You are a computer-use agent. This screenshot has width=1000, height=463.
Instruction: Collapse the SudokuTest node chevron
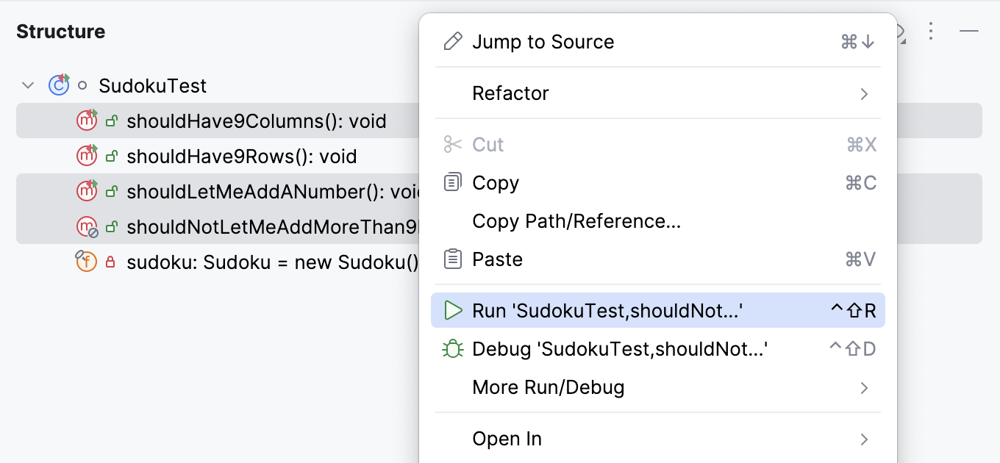(27, 85)
